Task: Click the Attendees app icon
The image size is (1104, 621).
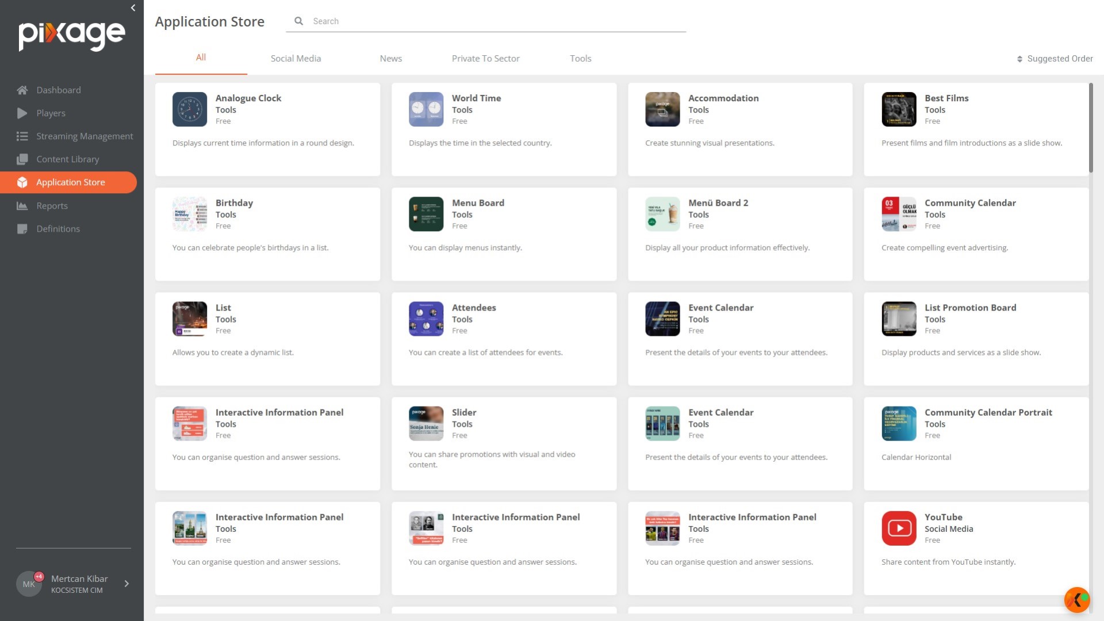Action: 426,319
